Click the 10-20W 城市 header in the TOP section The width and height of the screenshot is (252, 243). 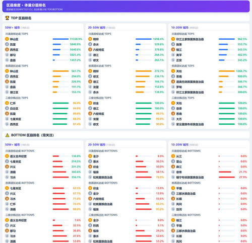coord(180,28)
